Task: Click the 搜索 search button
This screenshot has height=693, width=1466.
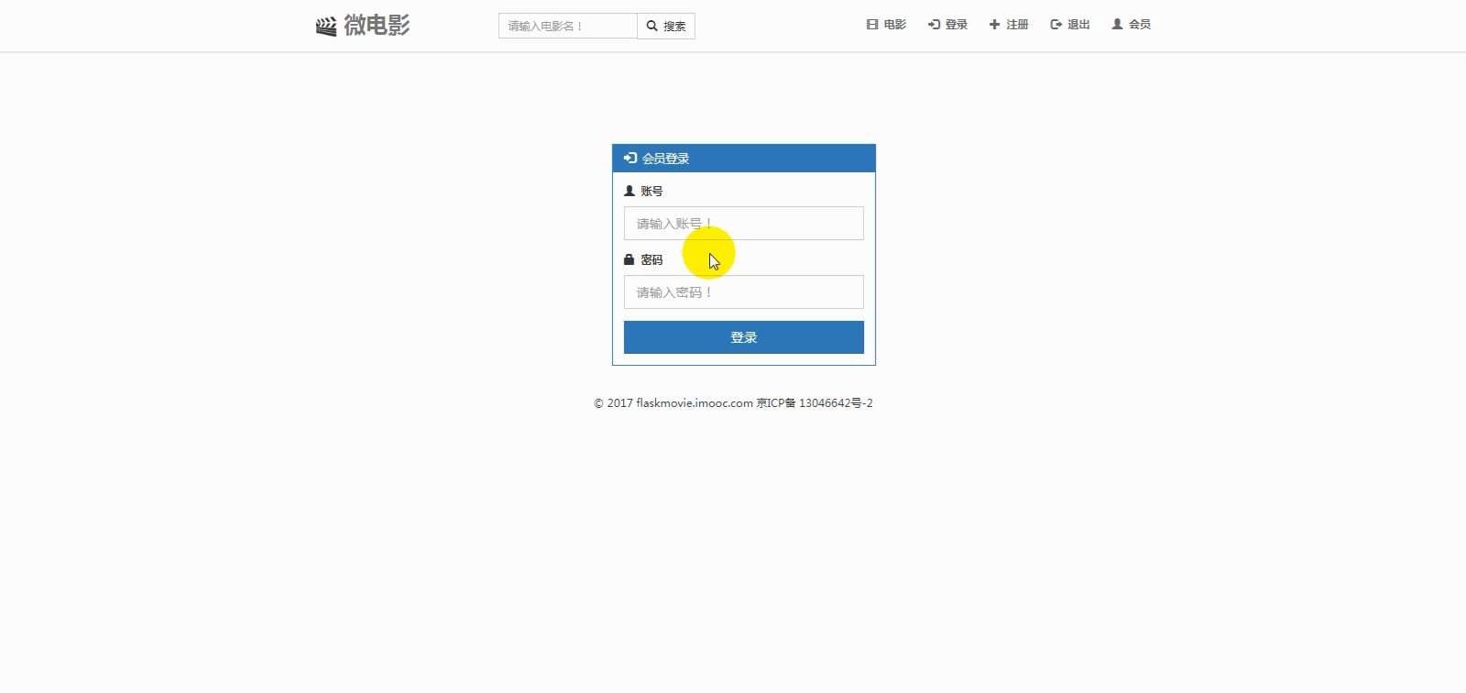Action: (x=666, y=26)
